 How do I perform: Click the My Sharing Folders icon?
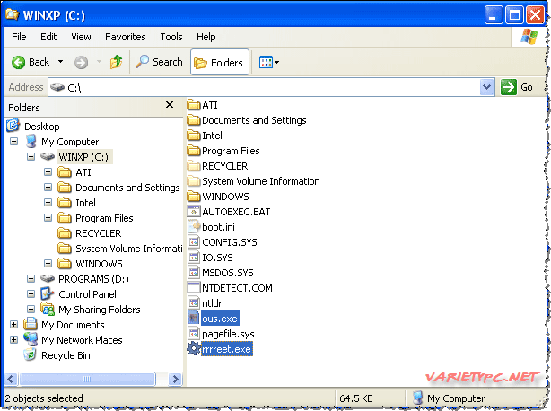coord(48,309)
